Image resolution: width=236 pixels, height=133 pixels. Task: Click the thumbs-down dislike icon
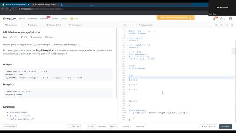point(22,37)
